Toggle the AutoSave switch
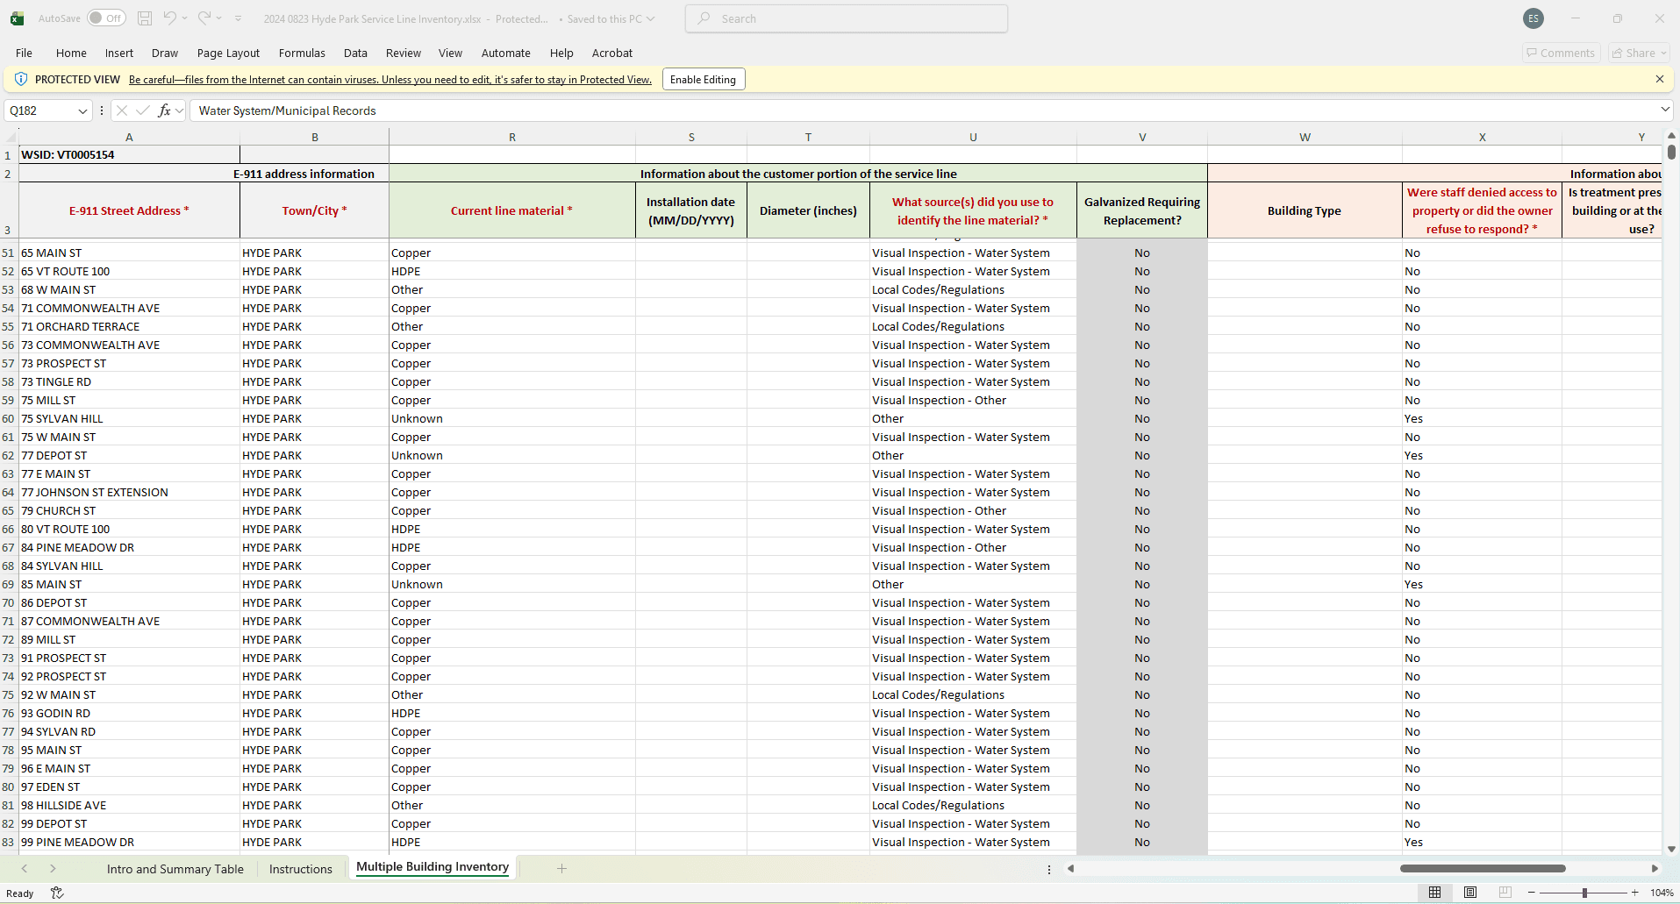1680x904 pixels. pyautogui.click(x=107, y=18)
